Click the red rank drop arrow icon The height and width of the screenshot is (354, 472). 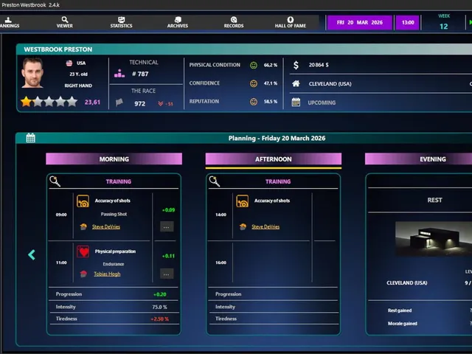coord(161,103)
